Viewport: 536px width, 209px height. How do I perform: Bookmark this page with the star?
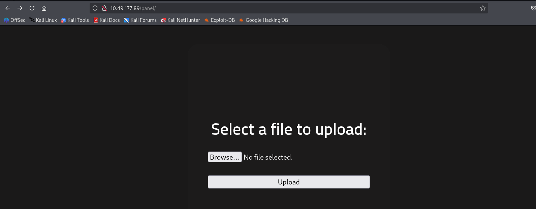tap(482, 8)
